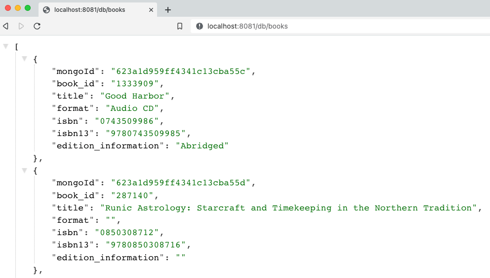Click isbn value "0850308712"
This screenshot has width=490, height=278.
point(127,233)
